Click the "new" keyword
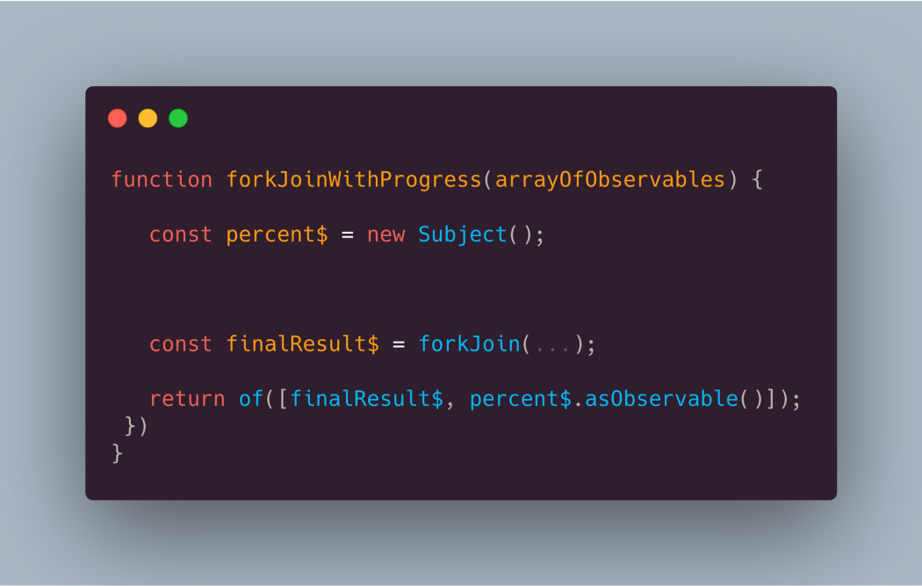This screenshot has height=586, width=922. pyautogui.click(x=385, y=235)
